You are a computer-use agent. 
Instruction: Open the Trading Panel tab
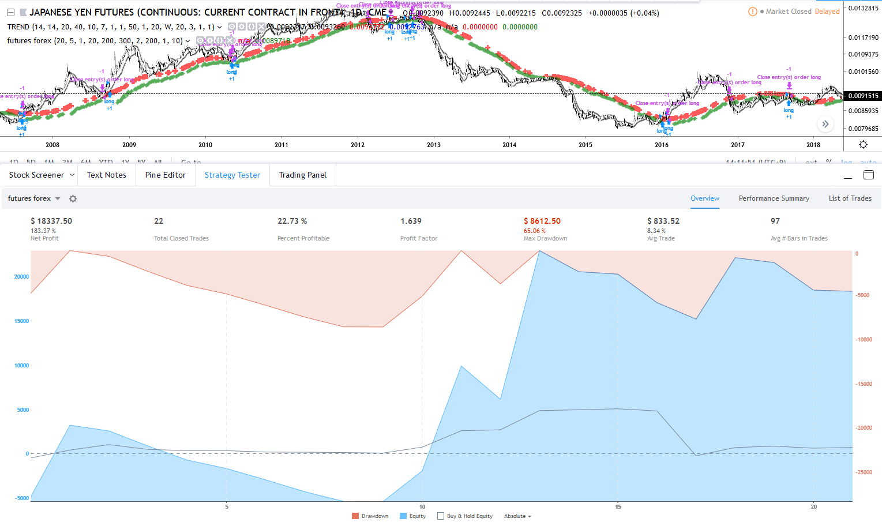tap(302, 175)
